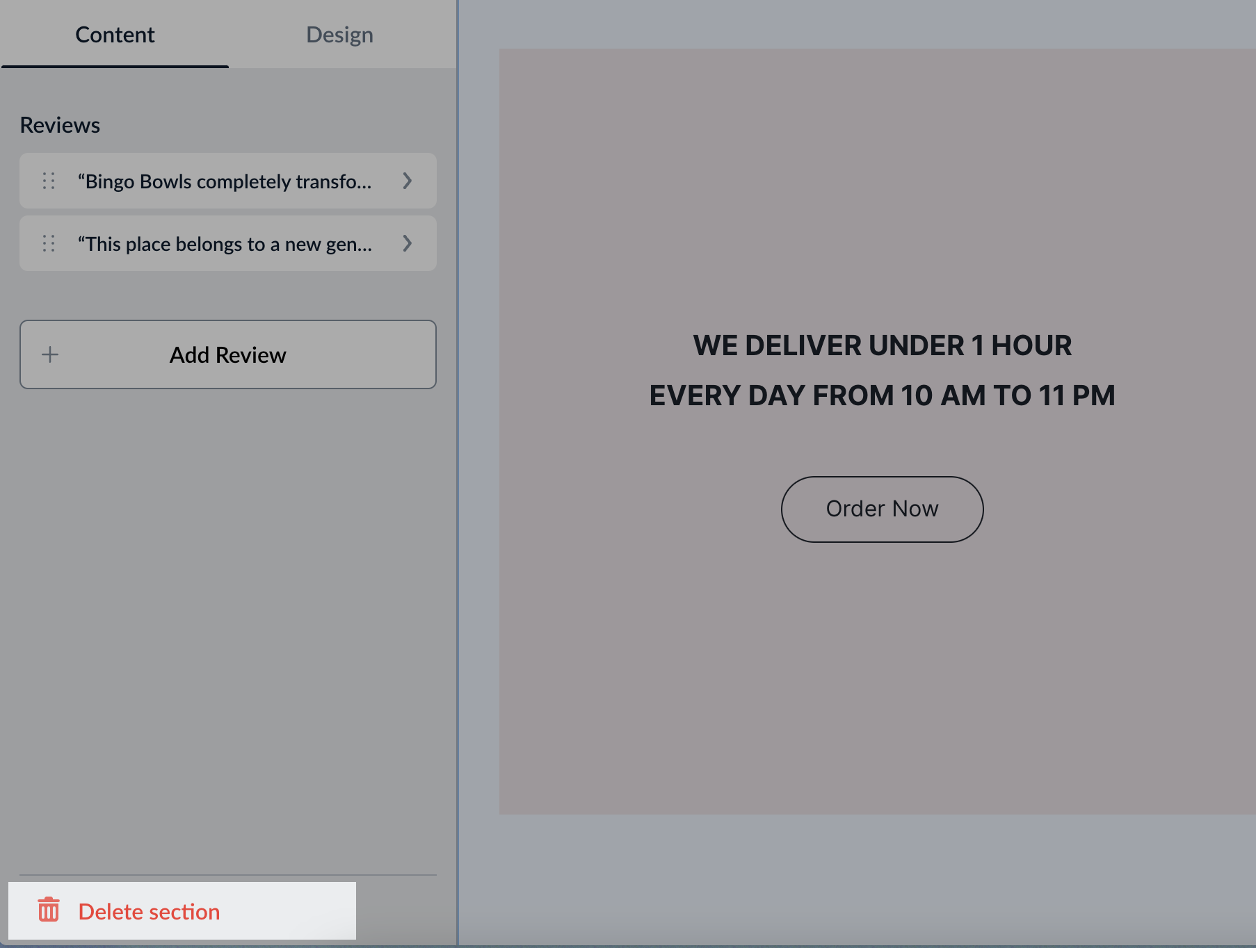This screenshot has height=948, width=1256.
Task: Open the Bingo Bowls review via its chevron
Action: 408,181
